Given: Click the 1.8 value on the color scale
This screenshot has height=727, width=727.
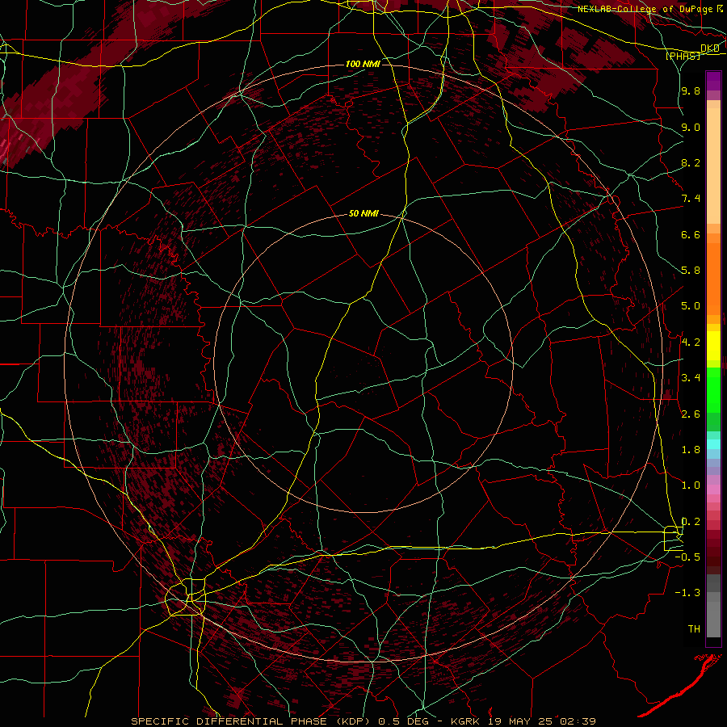Looking at the screenshot, I should point(691,450).
